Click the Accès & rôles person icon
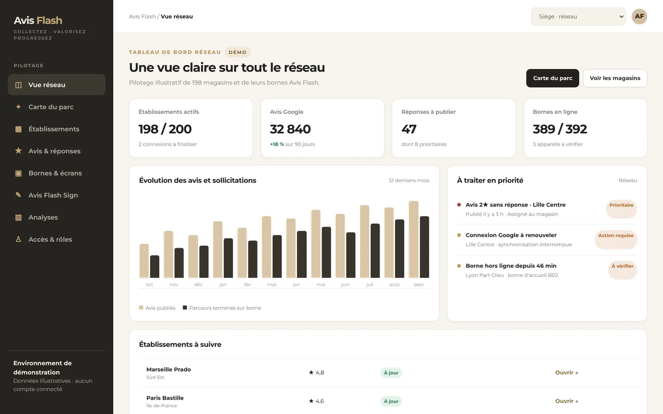 tap(18, 239)
